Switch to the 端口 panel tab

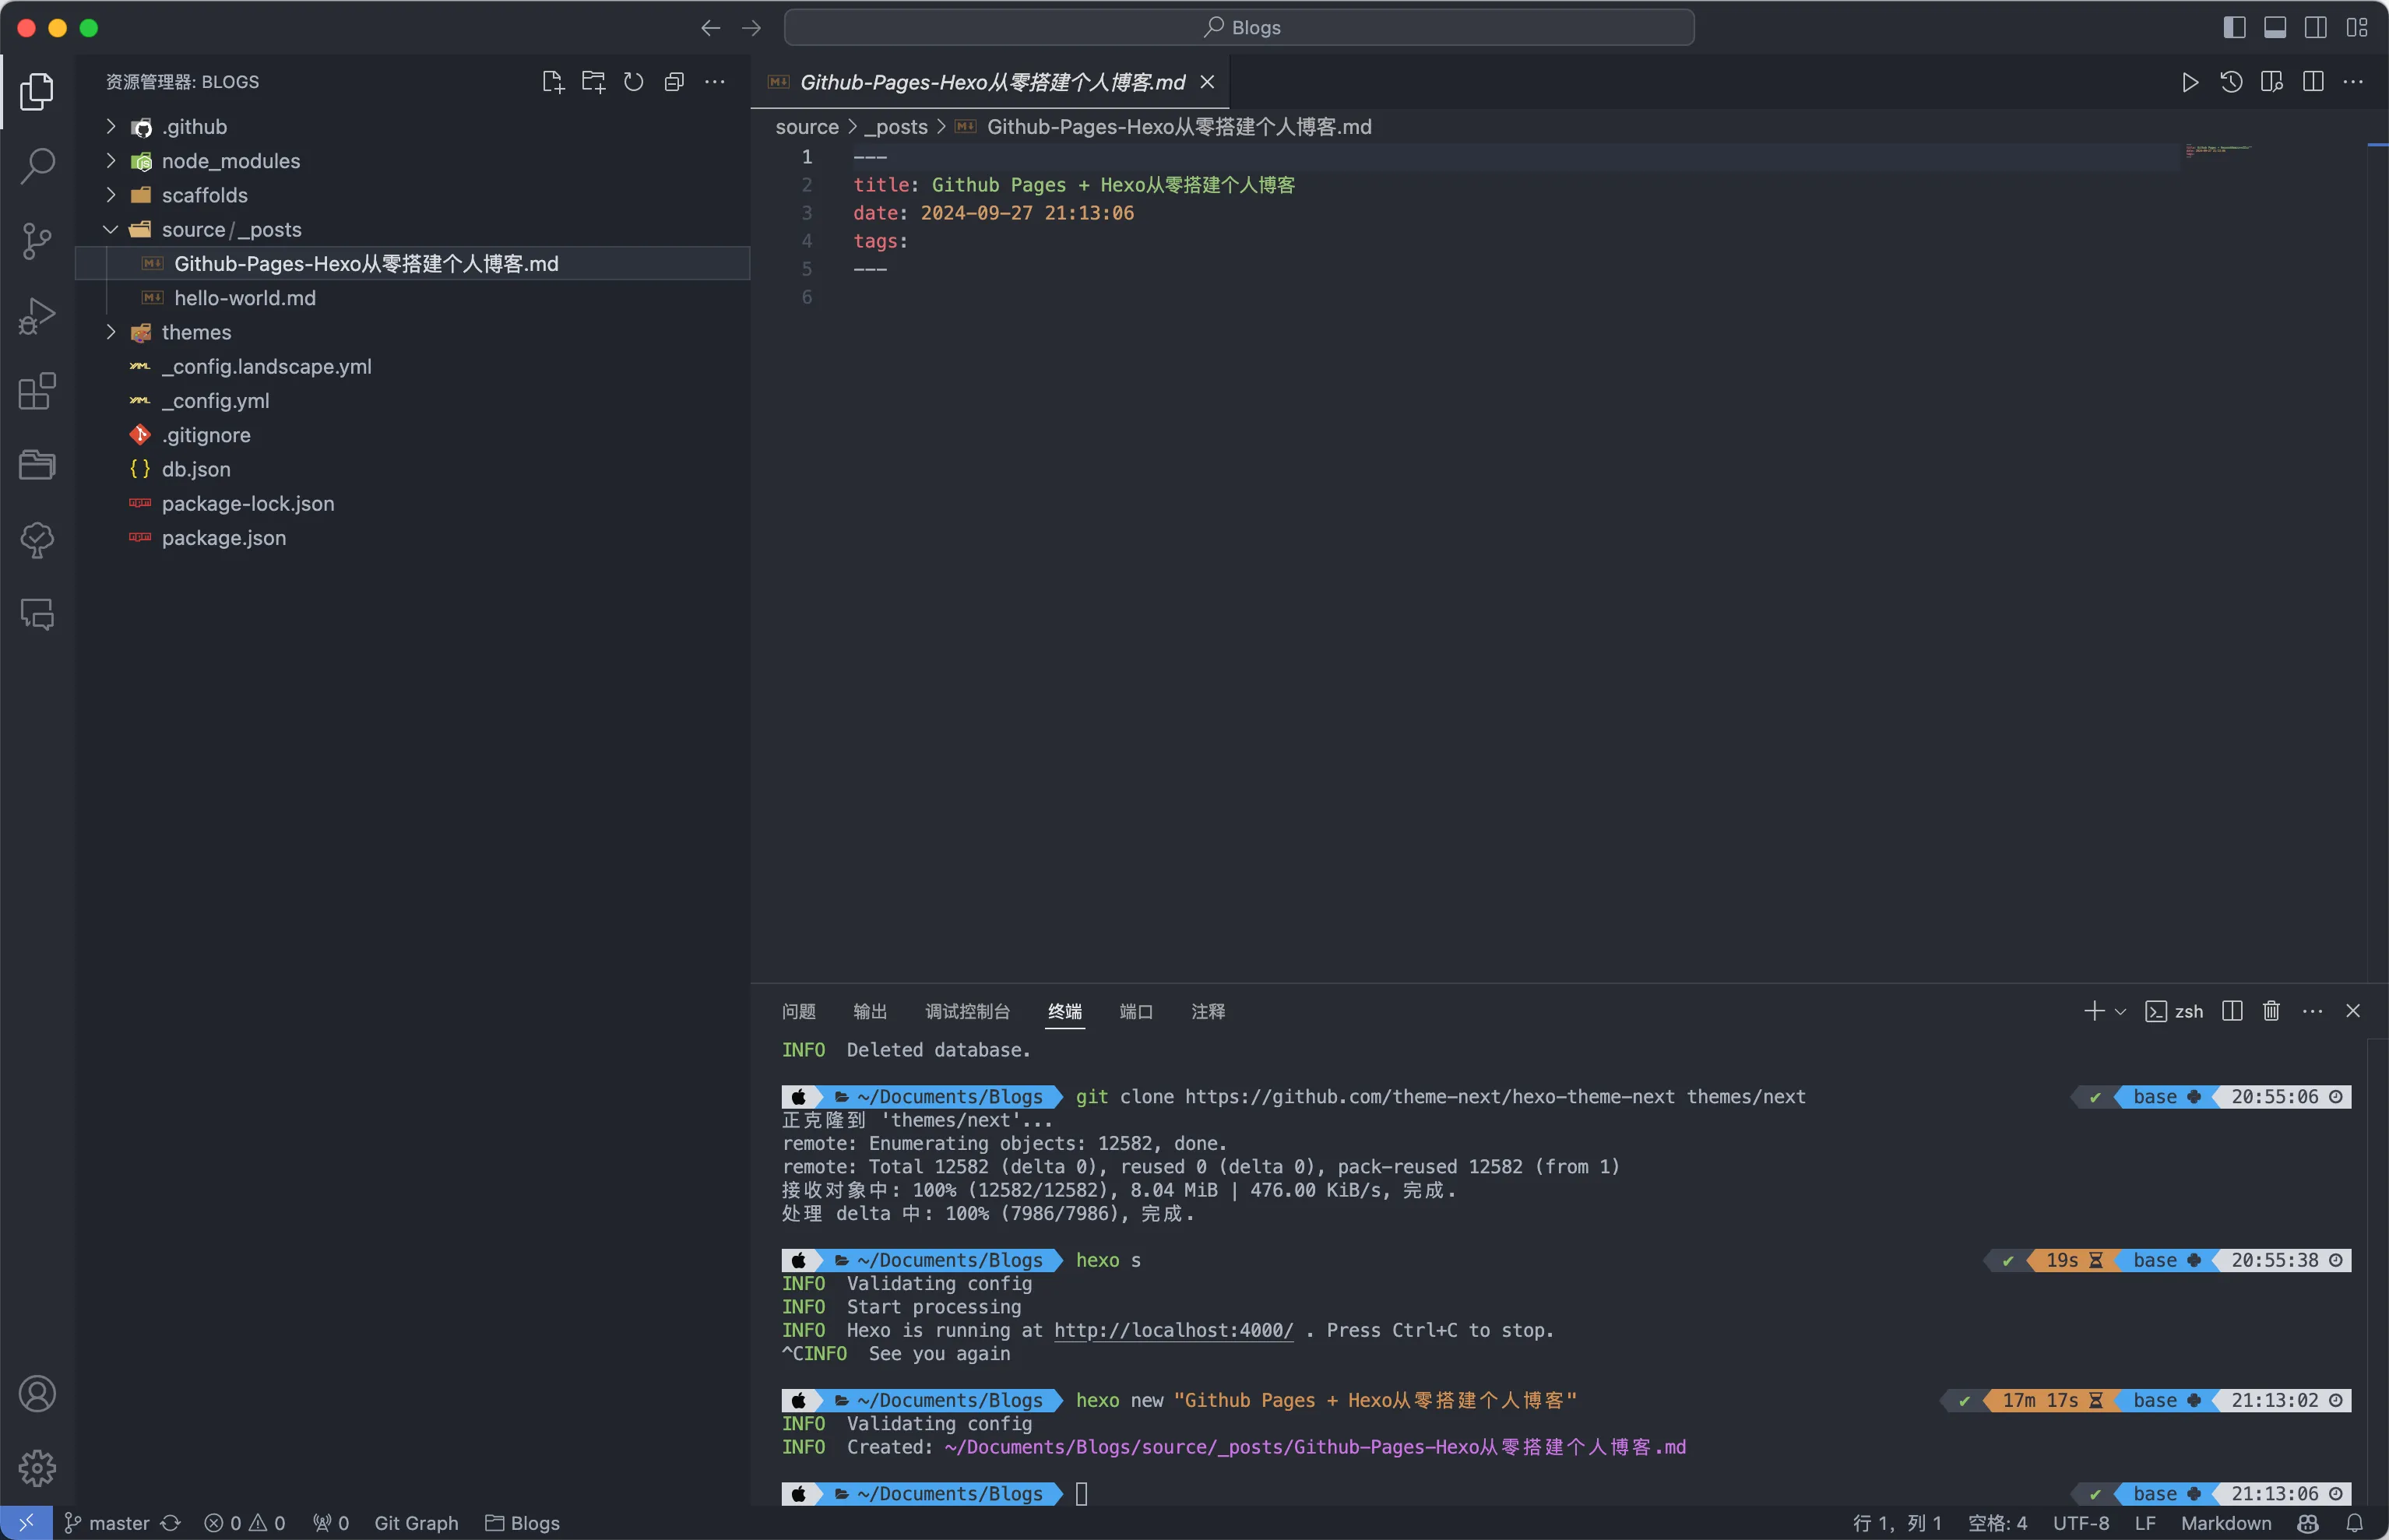tap(1136, 1011)
